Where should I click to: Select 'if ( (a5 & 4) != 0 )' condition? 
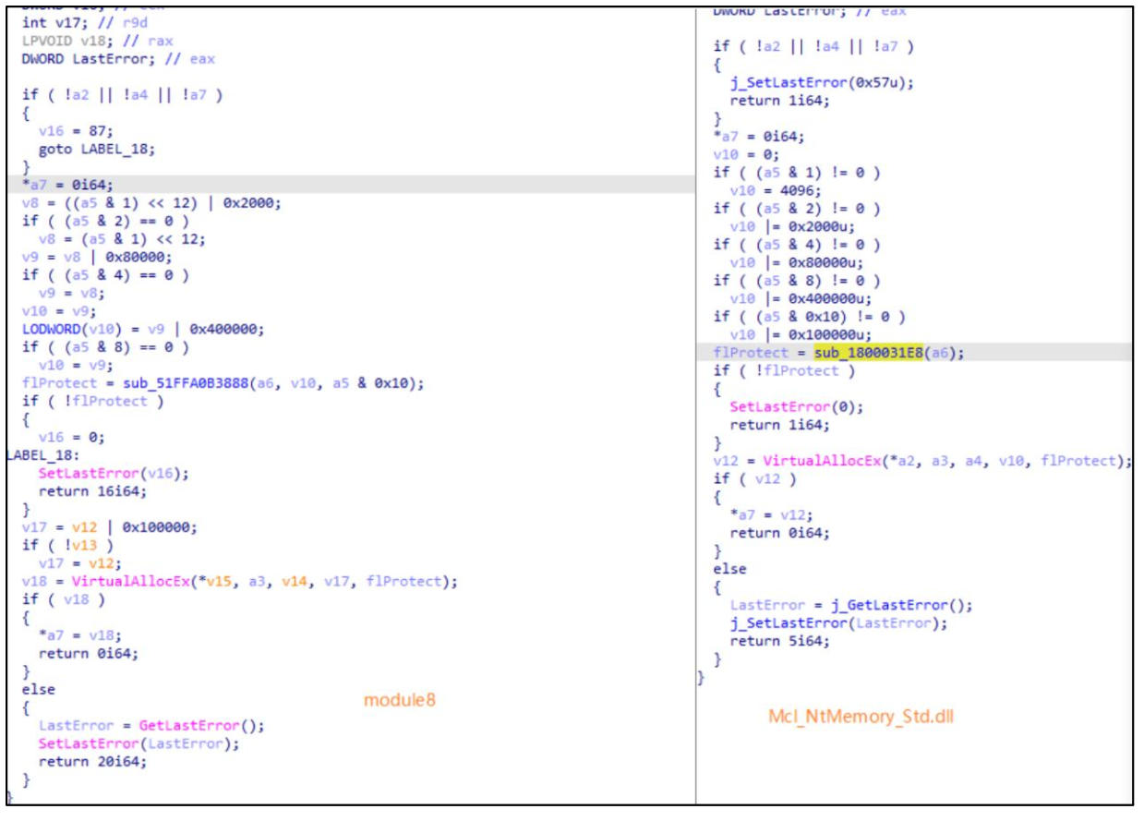click(x=797, y=244)
